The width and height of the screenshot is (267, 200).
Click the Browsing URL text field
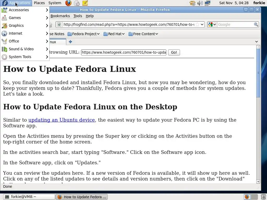coord(124,52)
